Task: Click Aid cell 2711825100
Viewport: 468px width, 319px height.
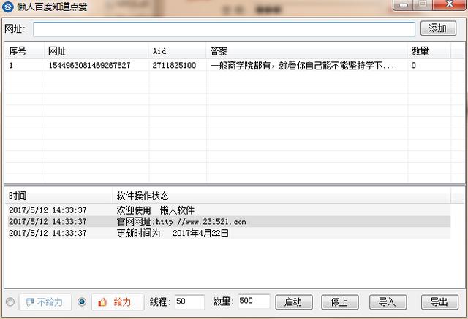Action: tap(174, 65)
